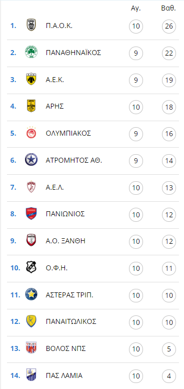Open the Α.Ο. ΞΑΝΘΗ team link

tap(65, 241)
